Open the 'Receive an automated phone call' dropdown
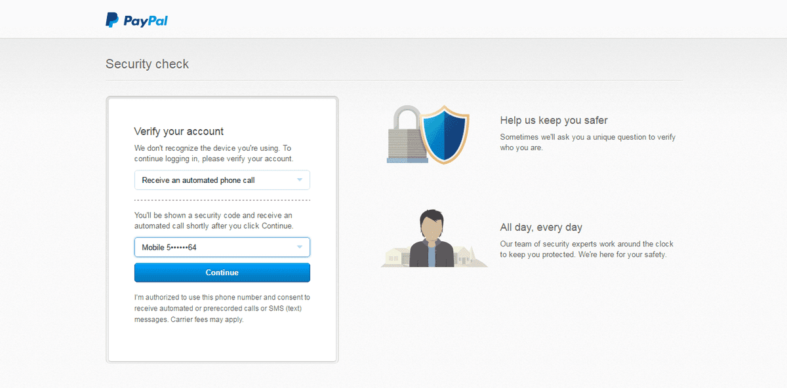This screenshot has height=388, width=787. 213,180
